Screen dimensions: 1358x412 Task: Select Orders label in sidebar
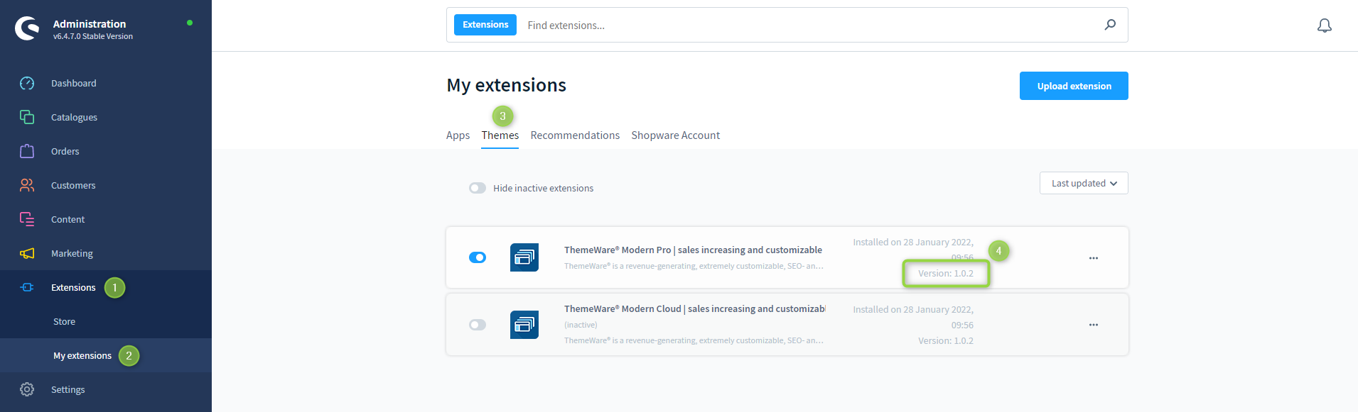point(65,152)
